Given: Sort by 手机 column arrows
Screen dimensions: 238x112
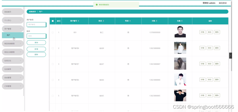Looking at the screenshot, I should (x=157, y=21).
